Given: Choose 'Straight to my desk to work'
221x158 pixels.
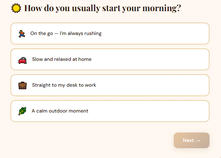Looking at the screenshot, I should (110, 85).
